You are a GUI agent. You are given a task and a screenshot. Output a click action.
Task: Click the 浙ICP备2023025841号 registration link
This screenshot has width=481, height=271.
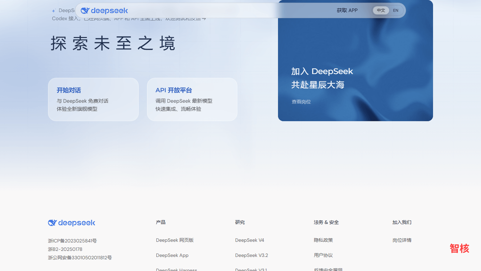click(x=72, y=241)
